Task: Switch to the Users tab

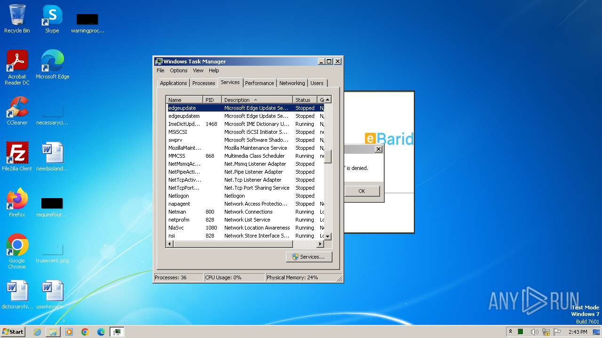Action: [317, 83]
